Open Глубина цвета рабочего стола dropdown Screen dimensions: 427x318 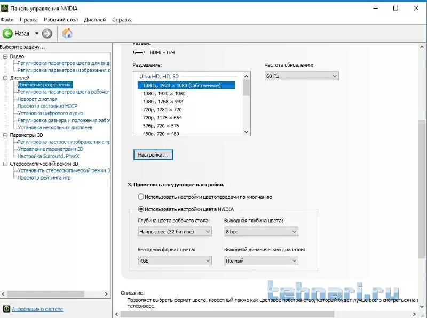pos(175,232)
